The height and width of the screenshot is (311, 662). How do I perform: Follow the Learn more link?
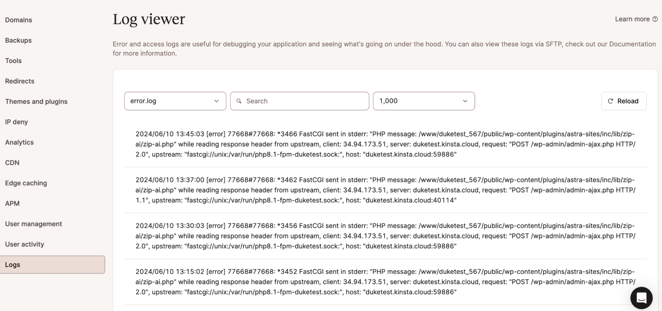coord(632,19)
